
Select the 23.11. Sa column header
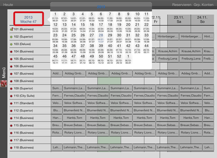point(179,19)
